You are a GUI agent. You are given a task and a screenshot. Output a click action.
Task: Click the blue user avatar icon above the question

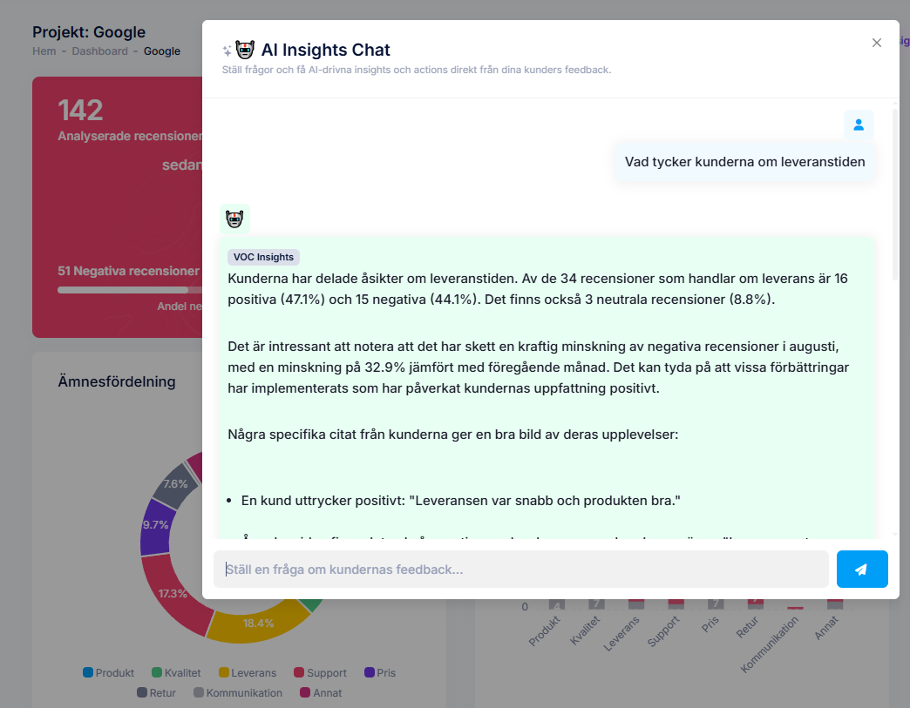[x=859, y=125]
